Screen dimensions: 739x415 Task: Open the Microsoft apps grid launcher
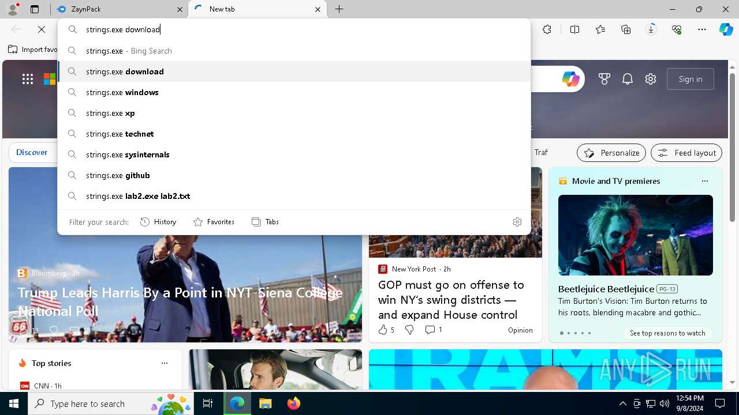coord(27,79)
